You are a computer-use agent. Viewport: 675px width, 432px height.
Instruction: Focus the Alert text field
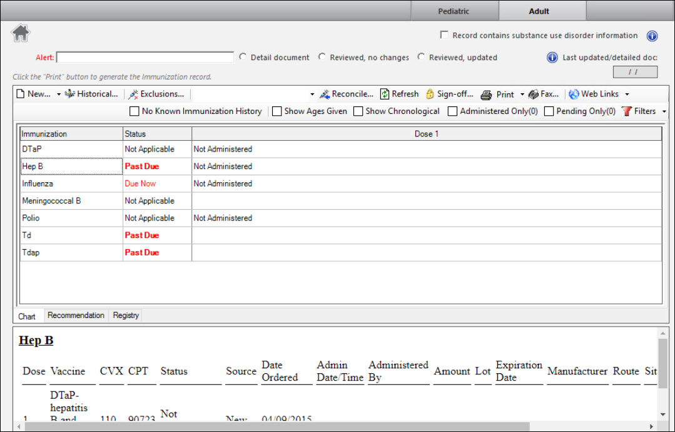pos(145,57)
